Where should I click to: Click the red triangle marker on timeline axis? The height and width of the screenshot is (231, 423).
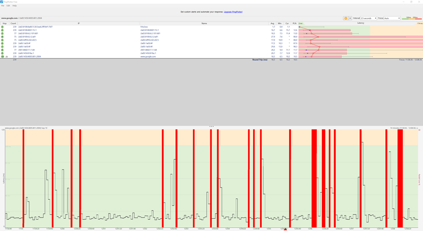pos(285,229)
